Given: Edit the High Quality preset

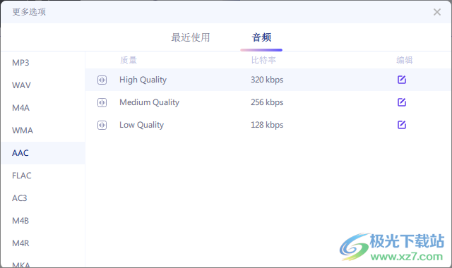Looking at the screenshot, I should tap(402, 80).
